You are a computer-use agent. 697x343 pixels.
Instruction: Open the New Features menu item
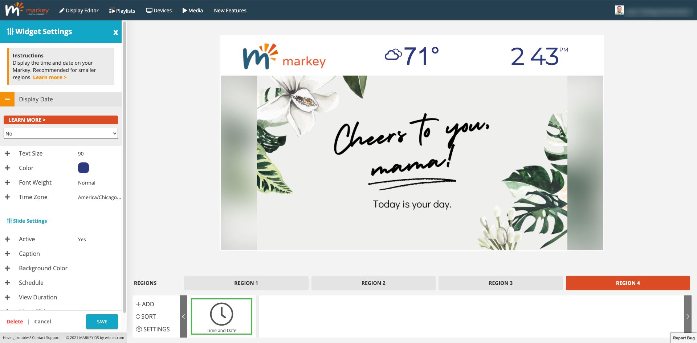pyautogui.click(x=230, y=10)
